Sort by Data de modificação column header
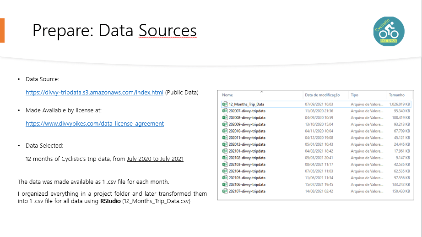The height and width of the screenshot is (237, 422). (x=322, y=95)
